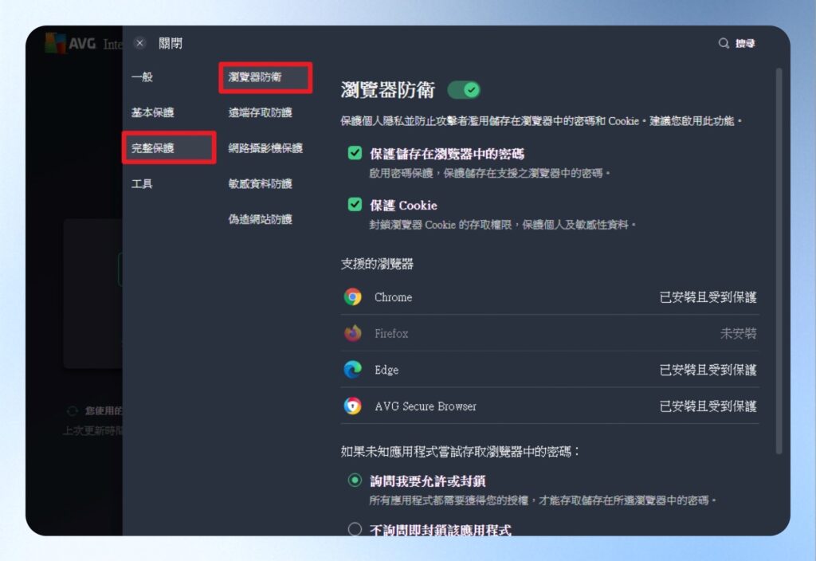Open the 工具 settings category
816x561 pixels.
(142, 184)
